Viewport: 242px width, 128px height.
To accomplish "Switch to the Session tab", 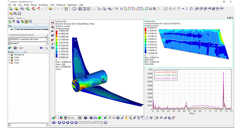I will 11,18.
